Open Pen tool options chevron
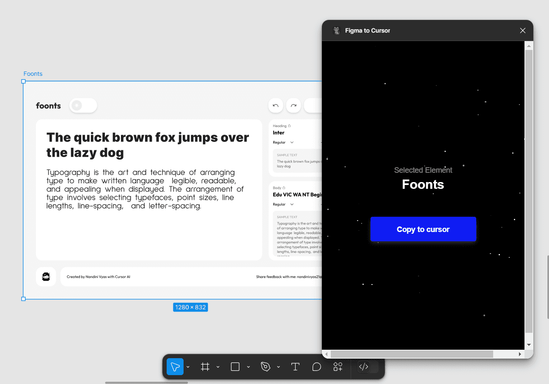This screenshot has width=549, height=384. click(278, 367)
